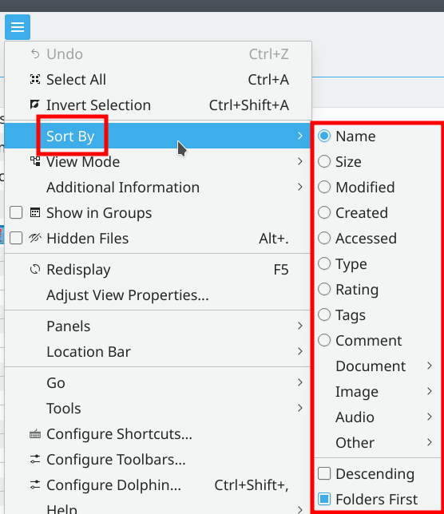
Task: Expand the Audio sort submenu
Action: coord(378,417)
